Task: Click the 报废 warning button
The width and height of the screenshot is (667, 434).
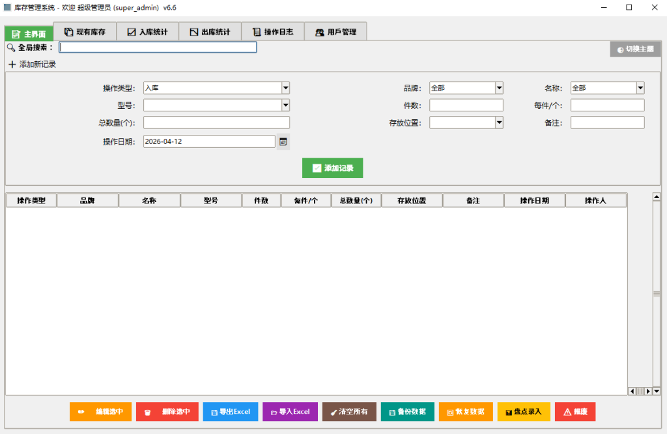Action: point(575,411)
